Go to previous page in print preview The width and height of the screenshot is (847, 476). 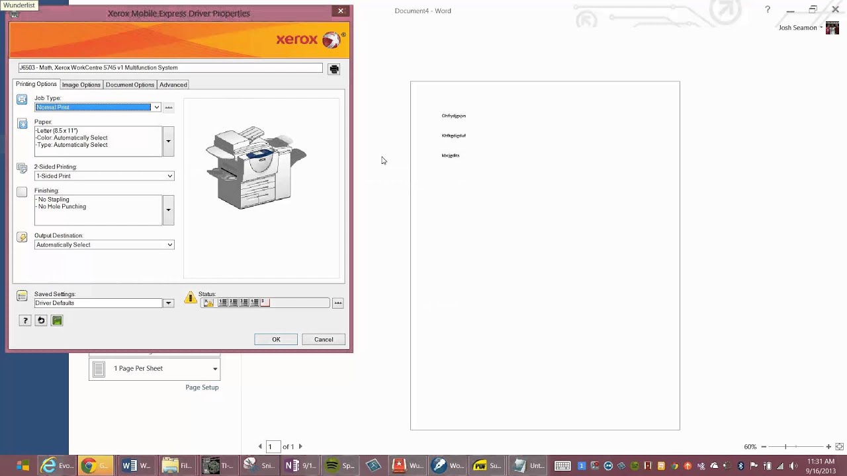[260, 447]
